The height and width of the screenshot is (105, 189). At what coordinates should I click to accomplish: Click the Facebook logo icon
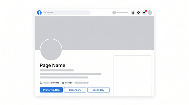pos(39,13)
